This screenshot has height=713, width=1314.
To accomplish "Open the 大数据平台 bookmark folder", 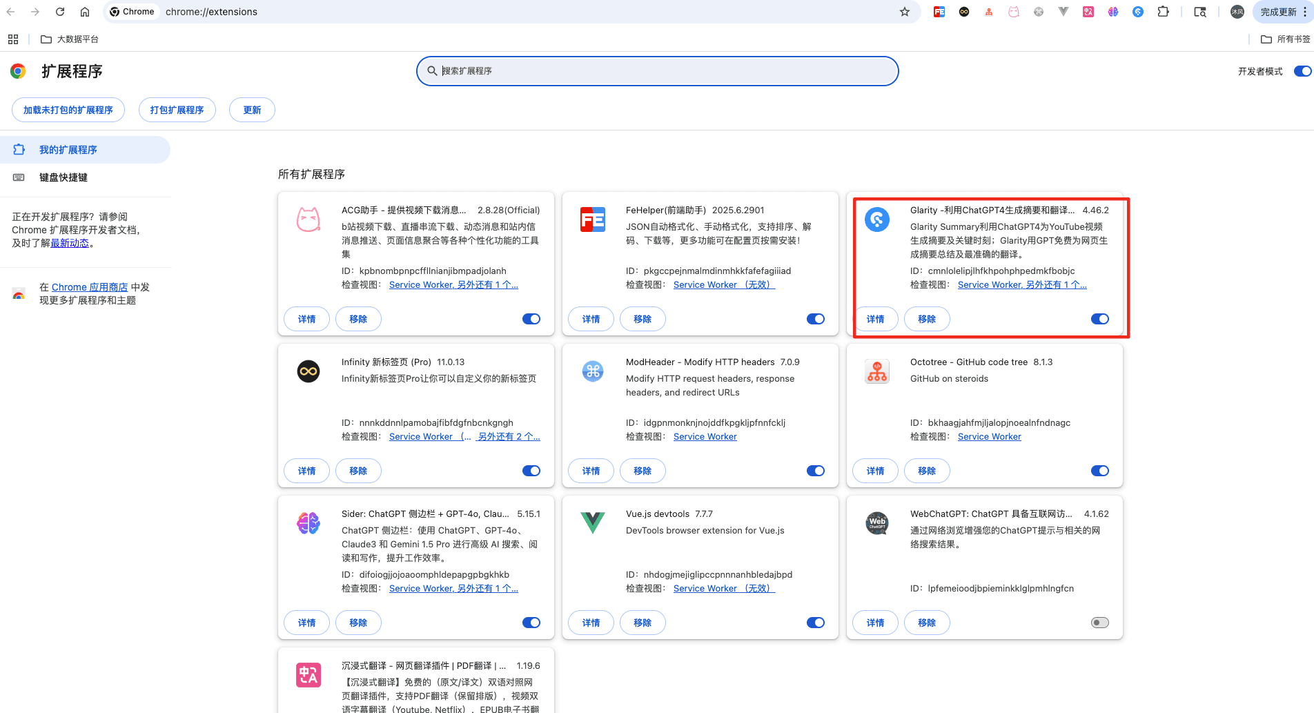I will [70, 39].
